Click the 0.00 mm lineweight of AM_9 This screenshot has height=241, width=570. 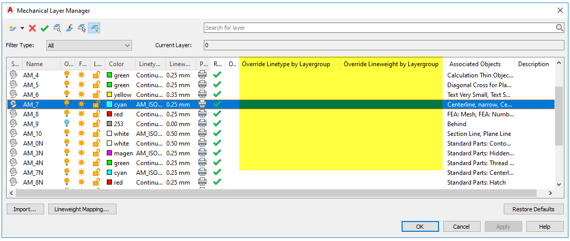pyautogui.click(x=178, y=124)
